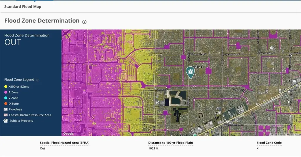Click Special Flood Hazard Area (SFHA) label

(64, 143)
